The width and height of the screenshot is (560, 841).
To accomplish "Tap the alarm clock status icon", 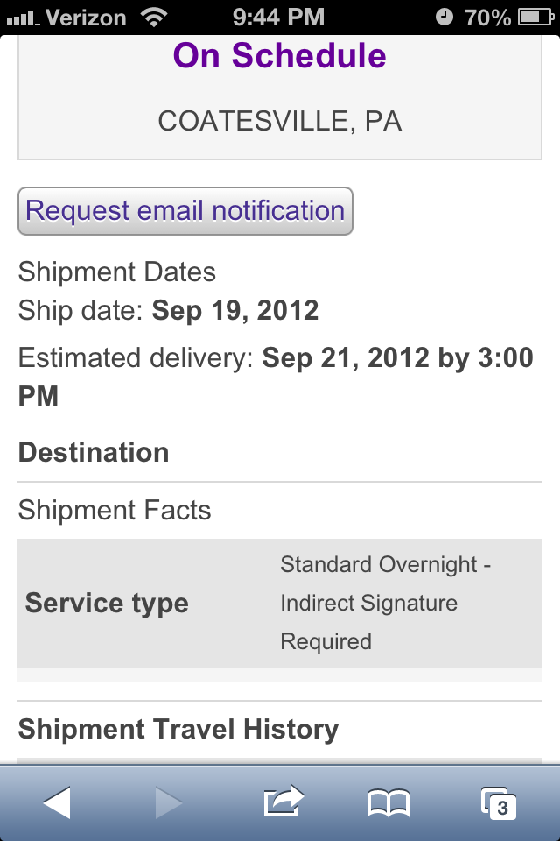I will 444,17.
